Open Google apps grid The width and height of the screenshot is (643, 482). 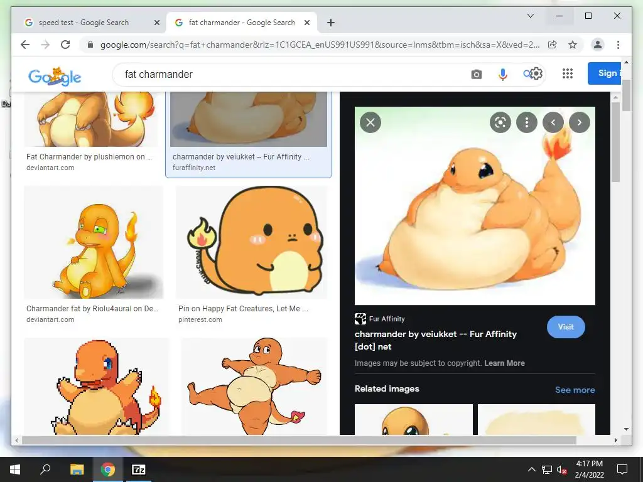568,74
